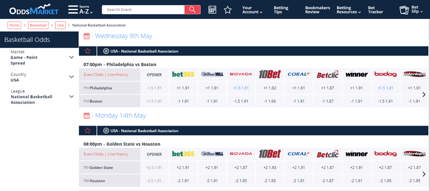
Task: Click the USA breadcrumb
Action: (60, 25)
